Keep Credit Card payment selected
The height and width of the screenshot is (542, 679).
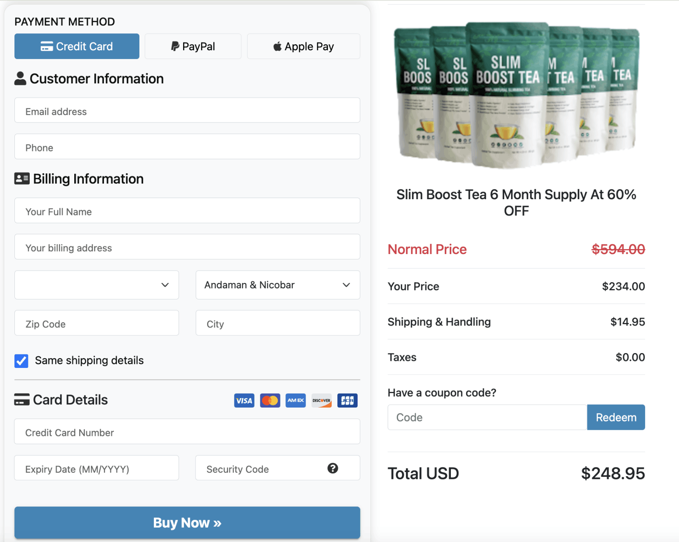point(77,46)
